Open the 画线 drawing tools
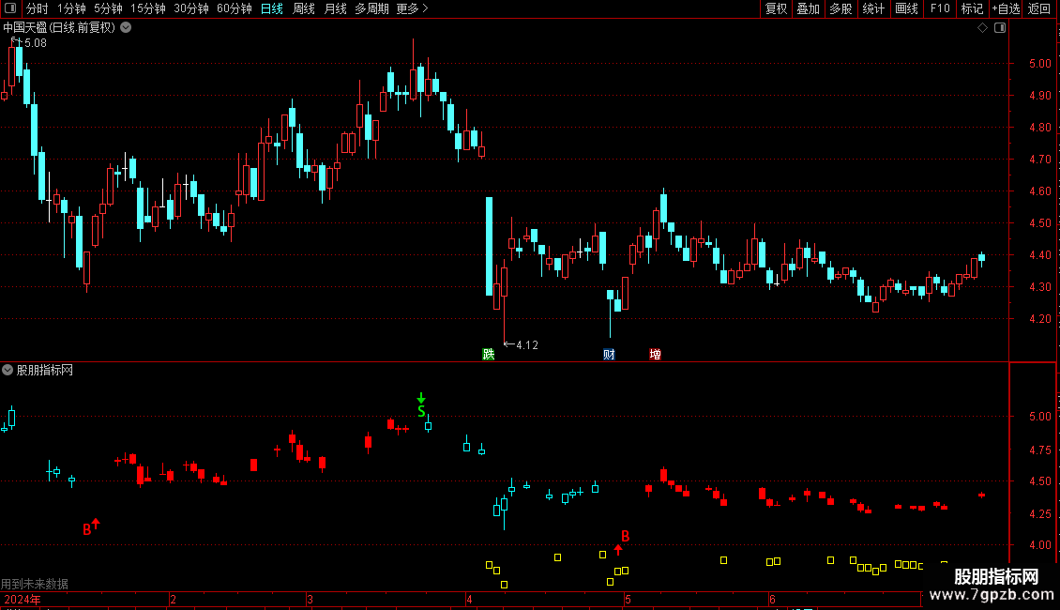1060x610 pixels. pos(906,8)
